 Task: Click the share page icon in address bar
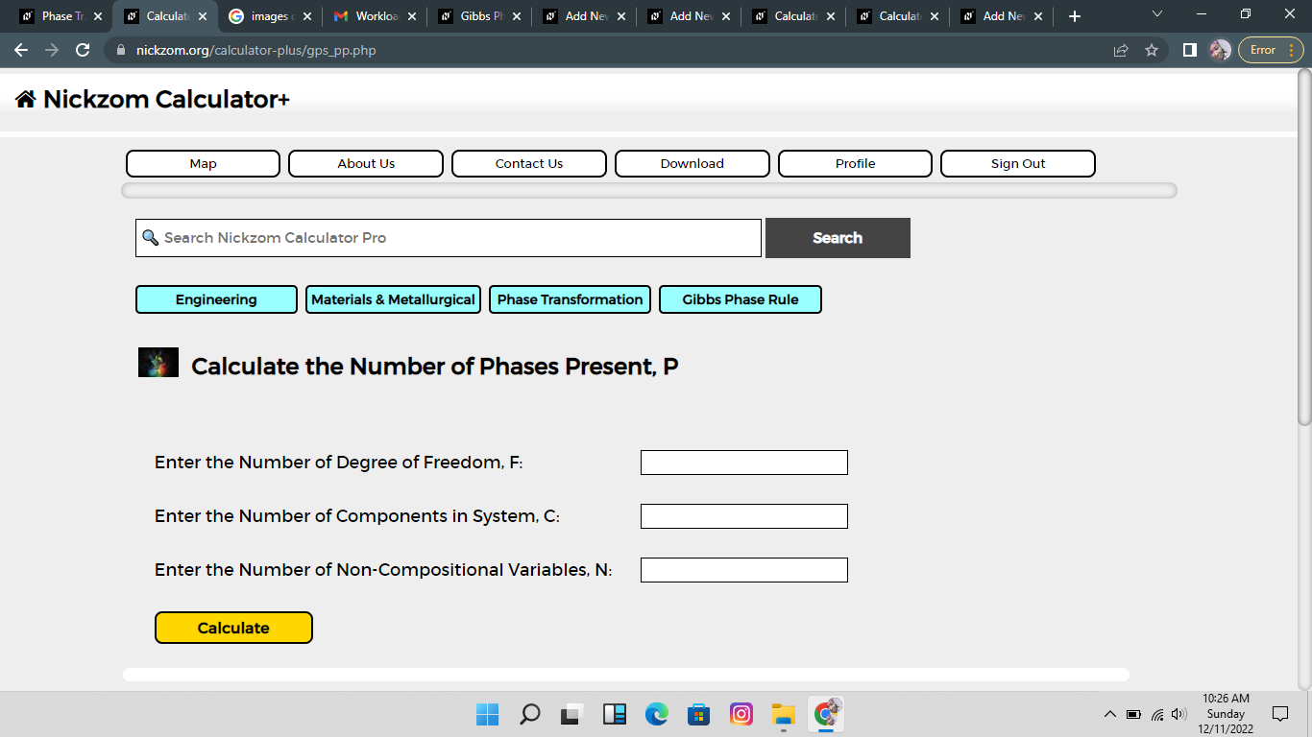[1121, 50]
